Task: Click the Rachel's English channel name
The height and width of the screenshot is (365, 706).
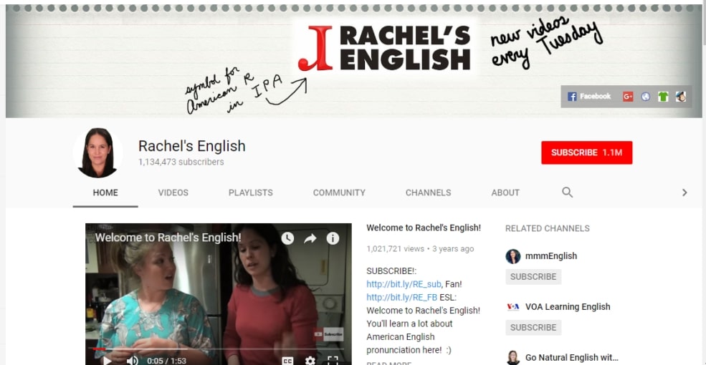Action: click(192, 146)
